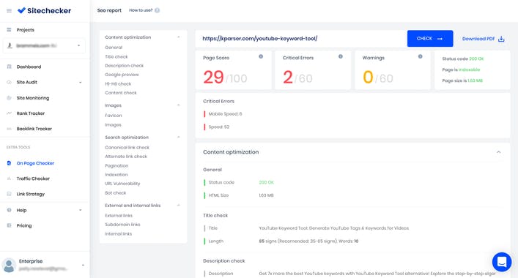518x278 pixels.
Task: Click the user avatar icon
Action: pyautogui.click(x=9, y=265)
